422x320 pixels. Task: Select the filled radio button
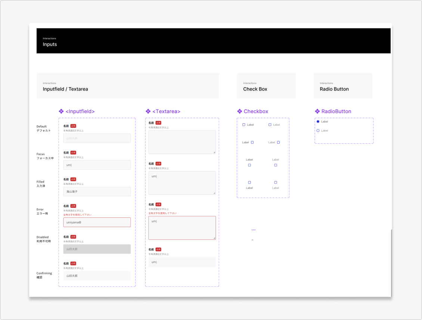point(318,122)
